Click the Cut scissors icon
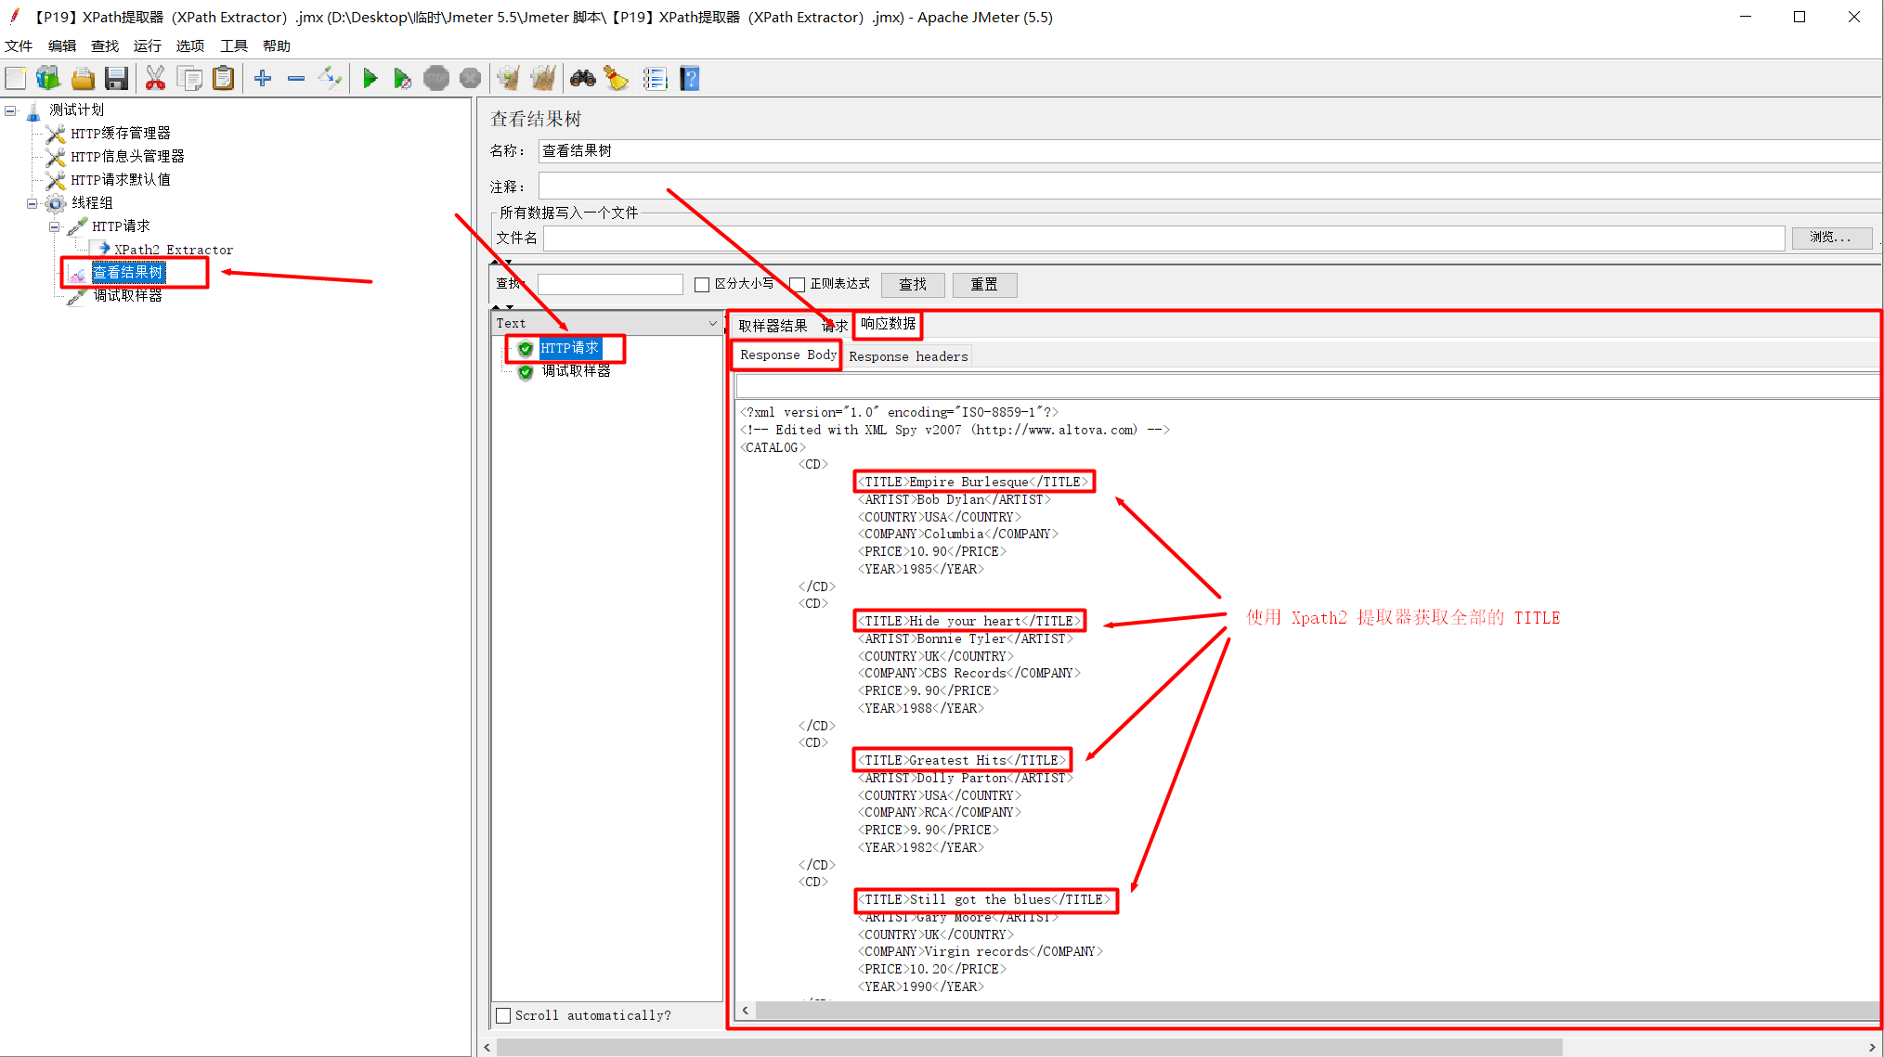1884x1057 pixels. 155,79
